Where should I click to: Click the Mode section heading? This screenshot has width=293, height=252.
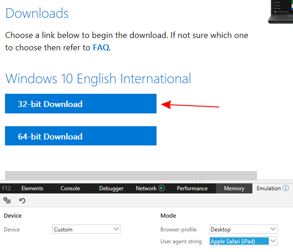pyautogui.click(x=168, y=216)
